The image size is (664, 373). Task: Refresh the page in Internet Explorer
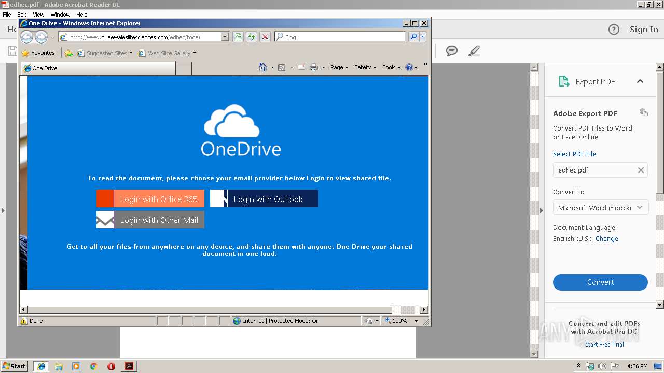pyautogui.click(x=252, y=37)
